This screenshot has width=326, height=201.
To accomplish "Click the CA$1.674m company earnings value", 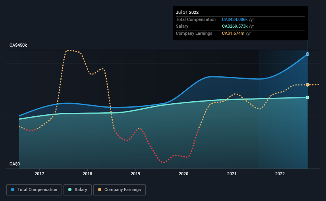I will (x=233, y=33).
